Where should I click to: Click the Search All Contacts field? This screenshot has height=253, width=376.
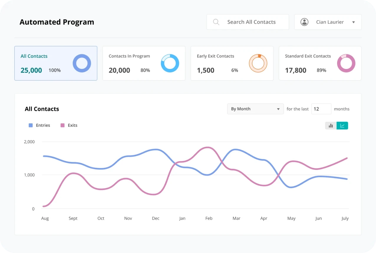point(251,22)
